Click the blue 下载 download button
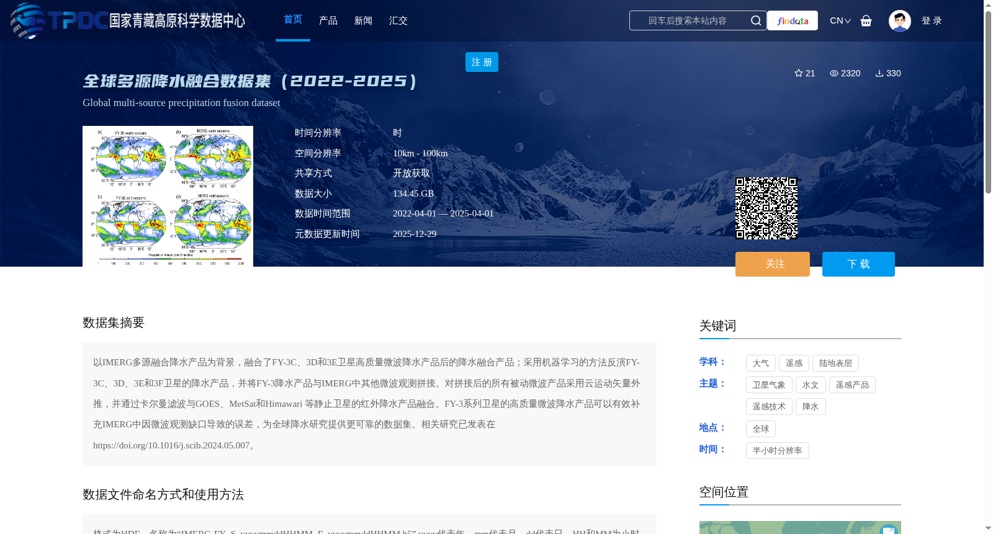This screenshot has height=534, width=993. 858,264
